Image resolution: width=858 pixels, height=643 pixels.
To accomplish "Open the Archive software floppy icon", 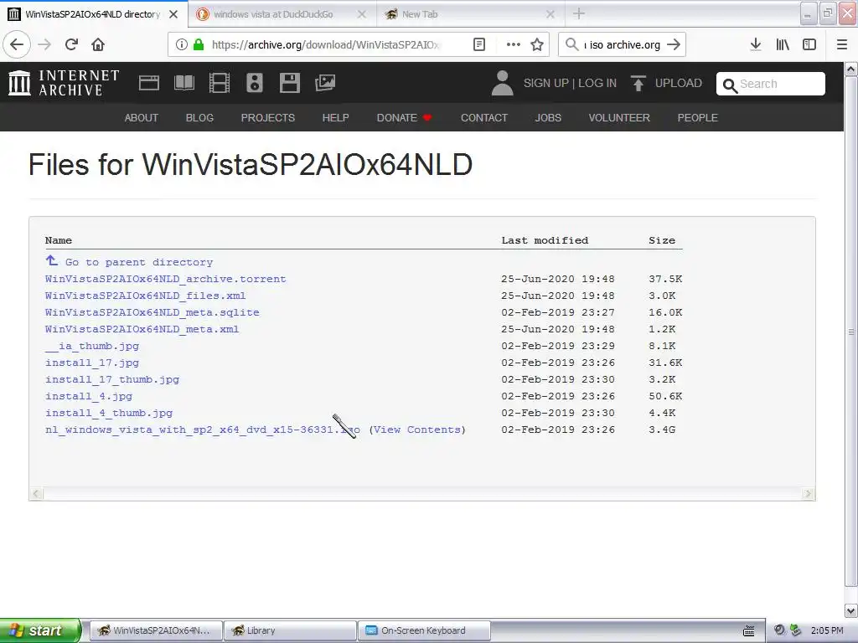I will click(x=289, y=83).
